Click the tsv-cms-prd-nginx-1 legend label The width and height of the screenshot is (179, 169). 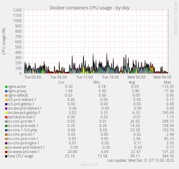click(x=23, y=143)
